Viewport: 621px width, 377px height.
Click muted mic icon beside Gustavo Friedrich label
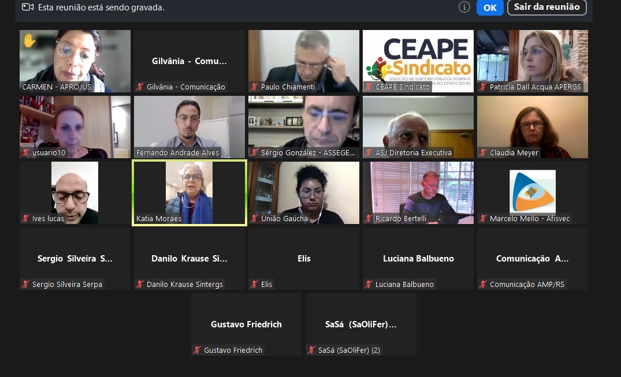tap(197, 350)
